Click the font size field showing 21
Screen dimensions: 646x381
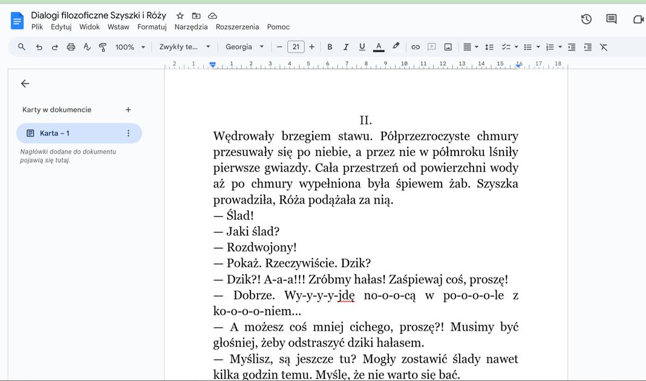pyautogui.click(x=296, y=47)
